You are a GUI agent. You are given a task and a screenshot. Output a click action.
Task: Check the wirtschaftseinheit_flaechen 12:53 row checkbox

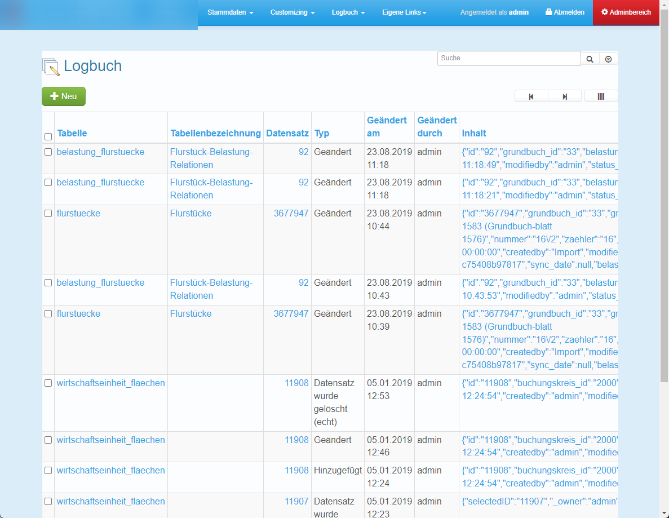point(48,383)
